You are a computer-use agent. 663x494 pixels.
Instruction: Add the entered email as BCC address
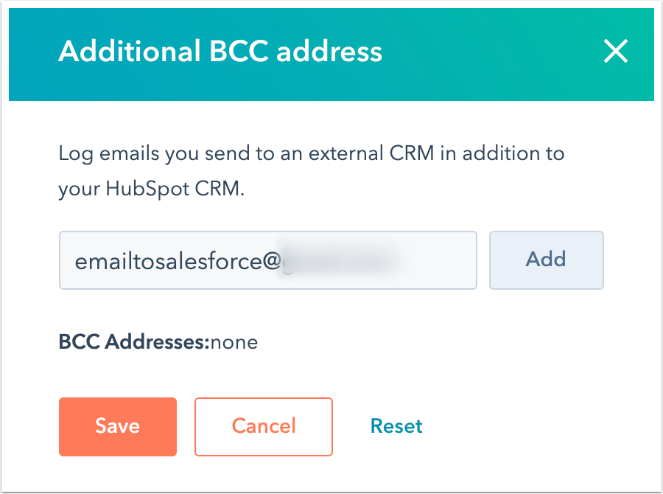547,260
